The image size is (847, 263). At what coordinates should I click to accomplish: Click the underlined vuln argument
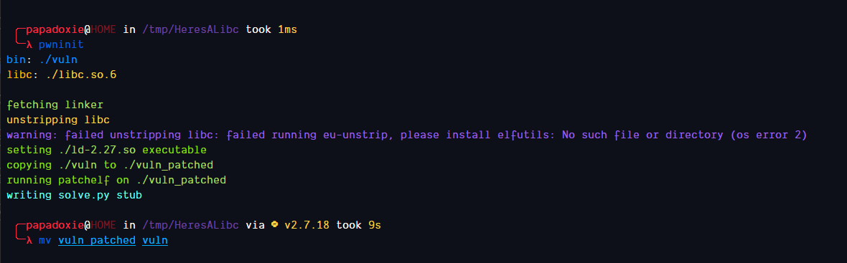pyautogui.click(x=155, y=240)
